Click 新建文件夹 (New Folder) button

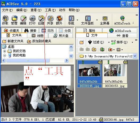13,41
